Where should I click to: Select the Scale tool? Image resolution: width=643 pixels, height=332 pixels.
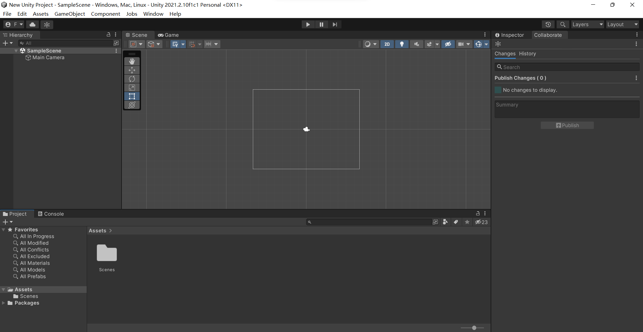pos(132,88)
